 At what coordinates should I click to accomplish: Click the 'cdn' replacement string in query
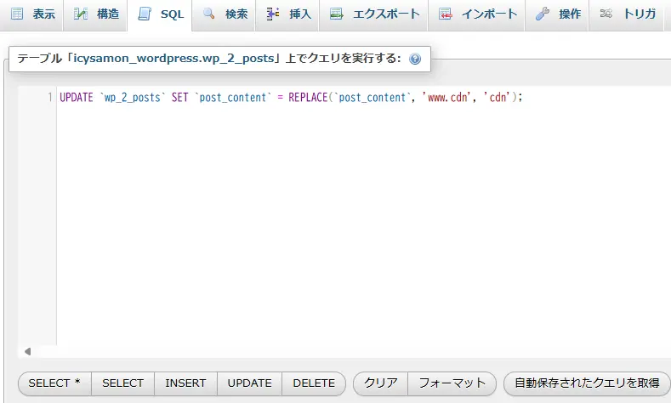(498, 98)
